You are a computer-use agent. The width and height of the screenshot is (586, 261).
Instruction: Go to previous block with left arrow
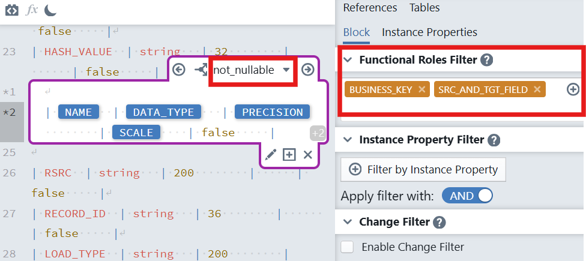(179, 70)
